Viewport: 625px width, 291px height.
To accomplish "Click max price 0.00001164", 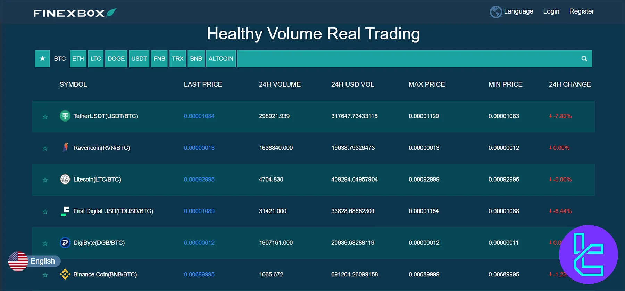I will (424, 211).
